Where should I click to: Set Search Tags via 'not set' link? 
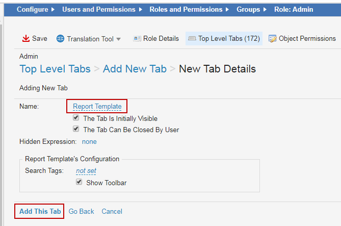86,171
